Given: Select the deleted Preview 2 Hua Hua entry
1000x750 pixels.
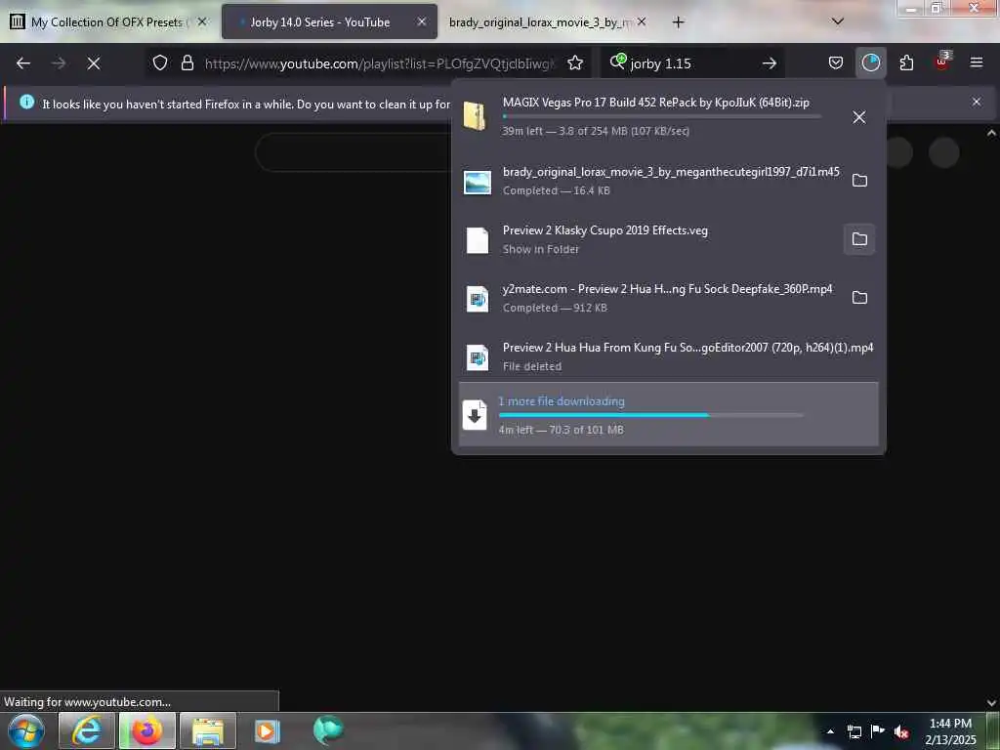Looking at the screenshot, I should tap(668, 356).
